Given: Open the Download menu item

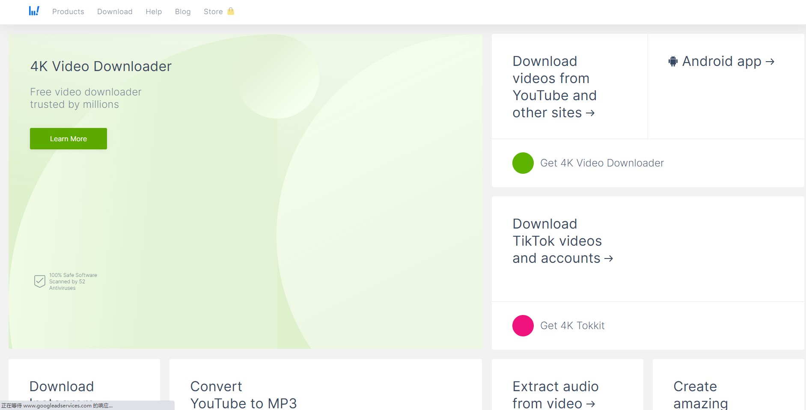Looking at the screenshot, I should tap(115, 12).
